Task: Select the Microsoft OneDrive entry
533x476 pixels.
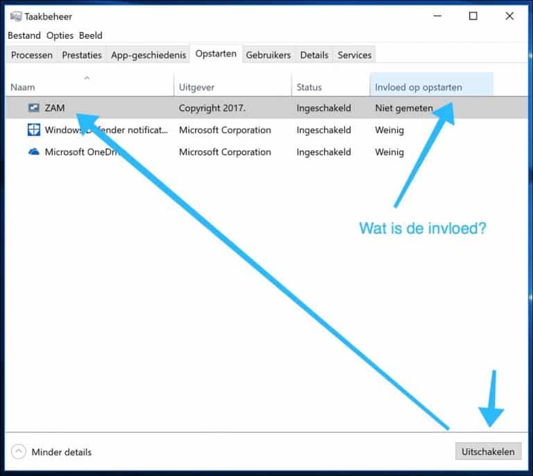Action: click(x=82, y=152)
